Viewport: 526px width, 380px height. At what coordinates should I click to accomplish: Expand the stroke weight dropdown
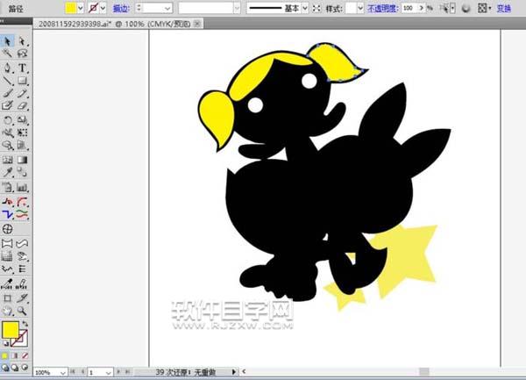click(x=167, y=9)
